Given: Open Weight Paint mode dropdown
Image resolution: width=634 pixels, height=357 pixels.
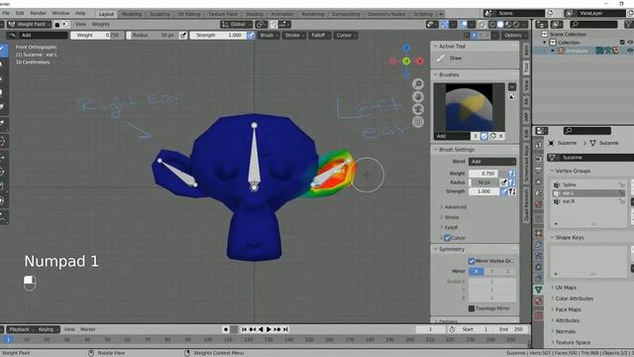Looking at the screenshot, I should [29, 24].
